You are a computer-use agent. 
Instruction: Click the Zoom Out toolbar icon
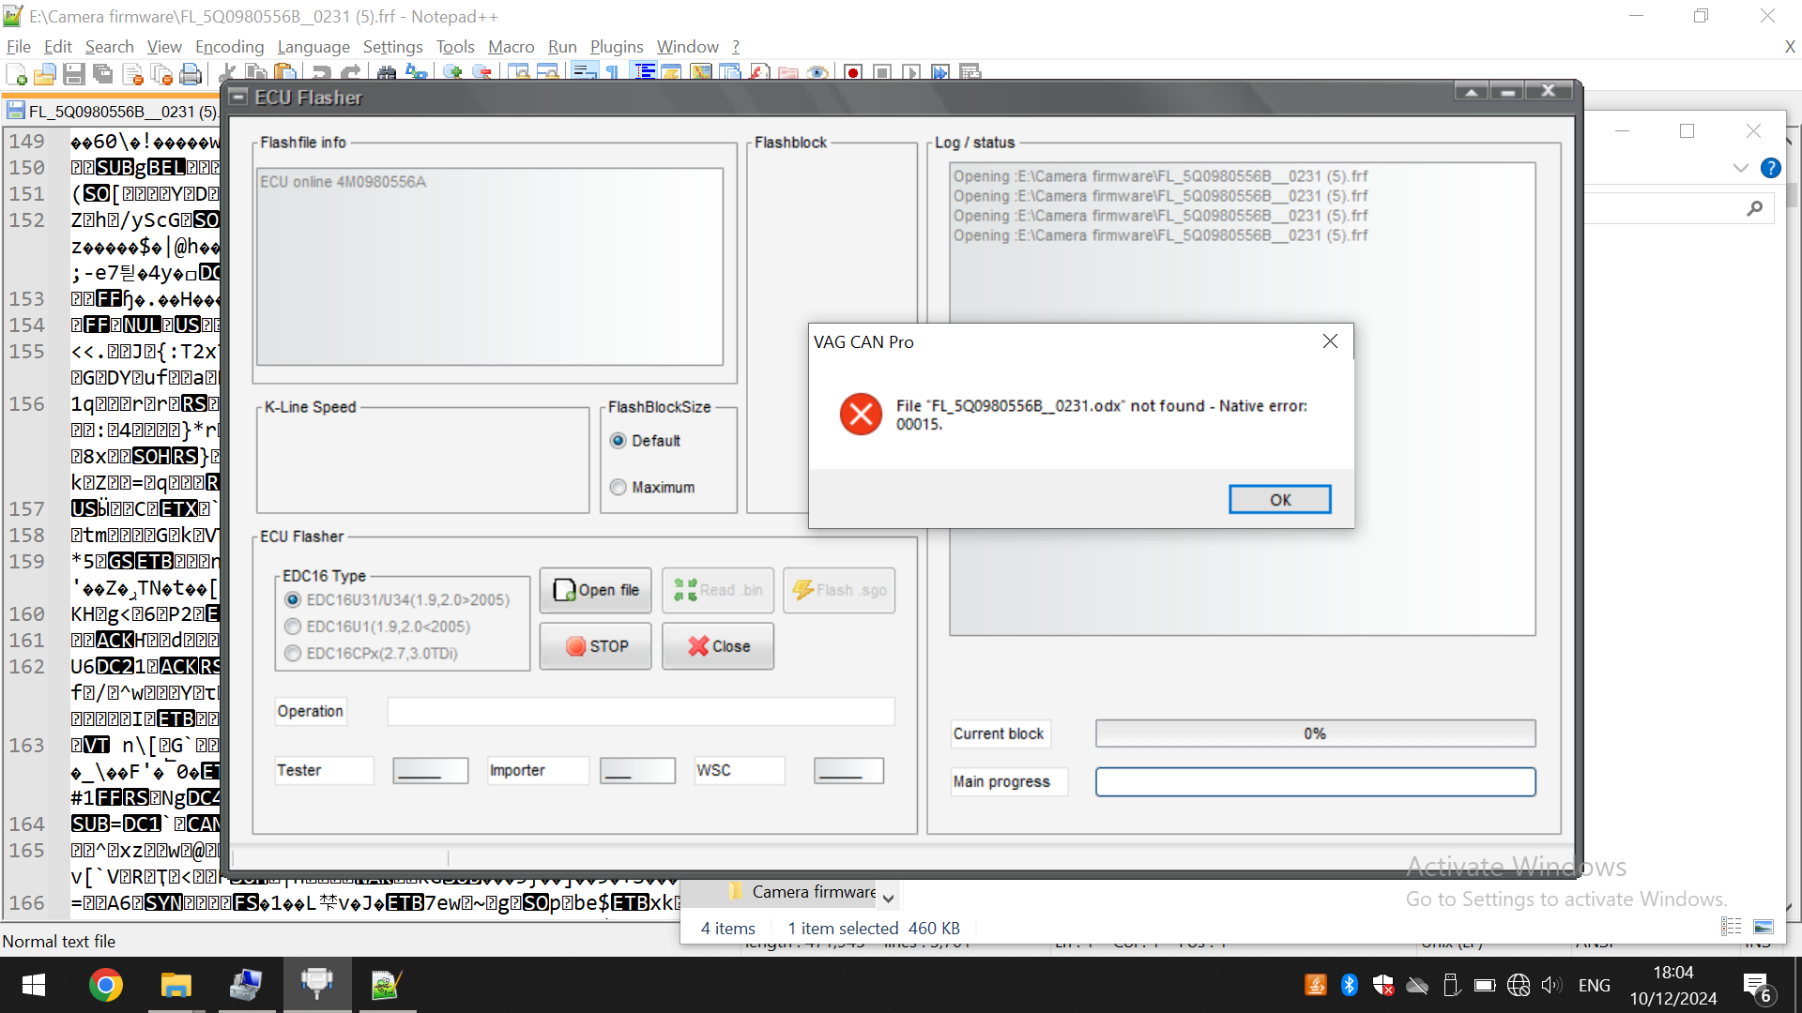[x=482, y=73]
